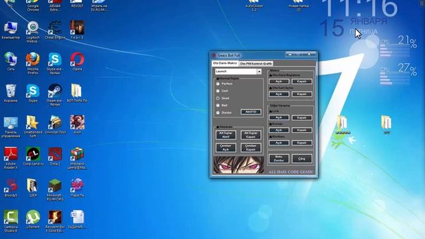
Task: Open the Google Chrome desktop icon
Action: tap(33, 5)
